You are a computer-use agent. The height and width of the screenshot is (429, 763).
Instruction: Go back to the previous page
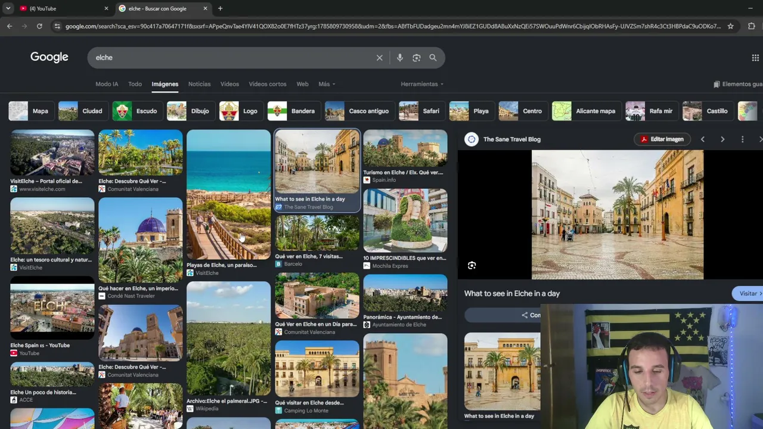point(10,26)
